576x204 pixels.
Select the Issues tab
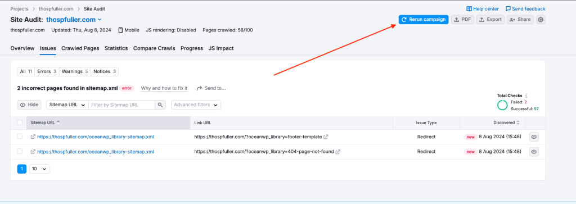(48, 48)
